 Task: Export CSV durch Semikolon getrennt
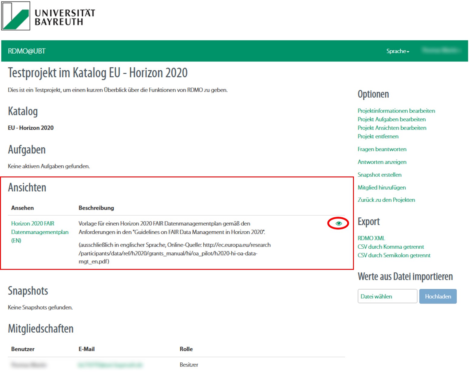[x=394, y=255]
